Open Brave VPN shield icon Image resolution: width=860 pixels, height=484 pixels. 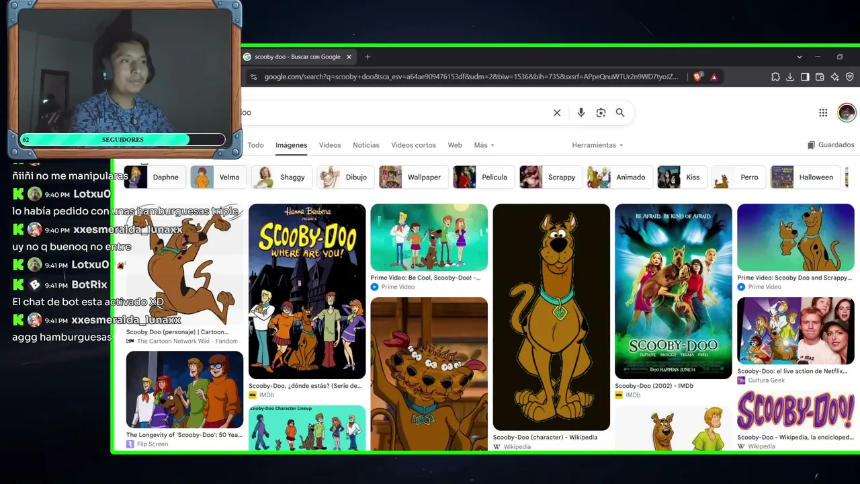coord(849,77)
